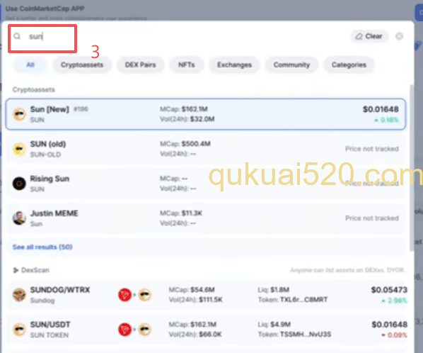Click the sun DEX icon in SUNDOG/WTRX row
Viewport: 423px width, 353px height.
145,295
